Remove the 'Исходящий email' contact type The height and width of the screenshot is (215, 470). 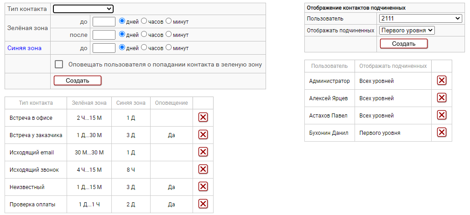click(203, 152)
